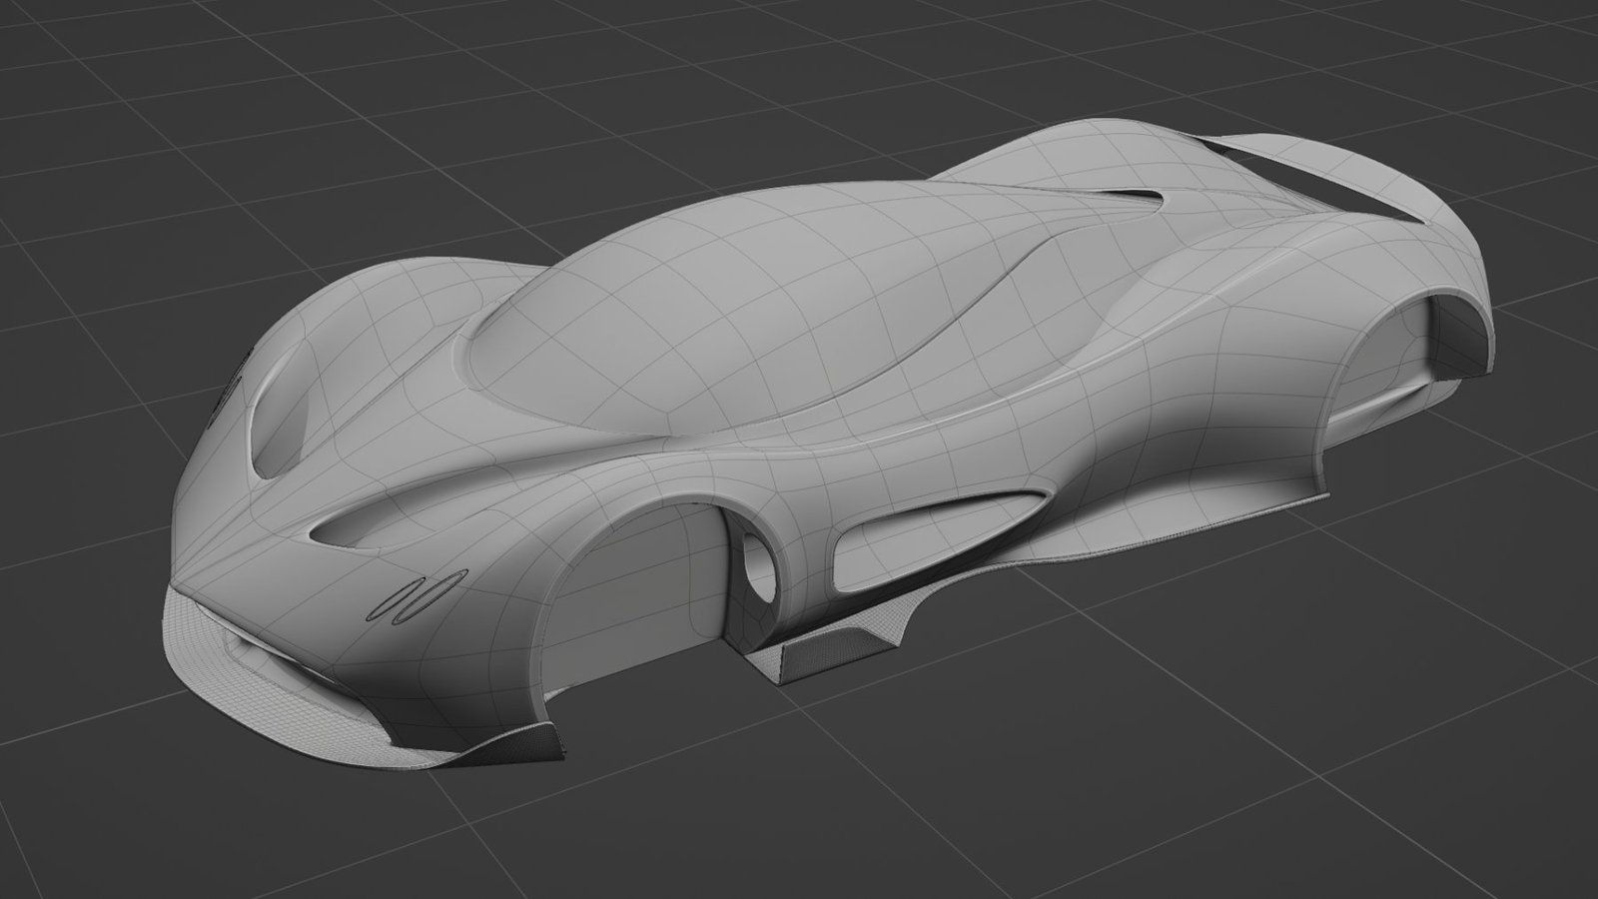Image resolution: width=1598 pixels, height=899 pixels.
Task: Click the twin oval slots on front fender
Action: coord(418,596)
